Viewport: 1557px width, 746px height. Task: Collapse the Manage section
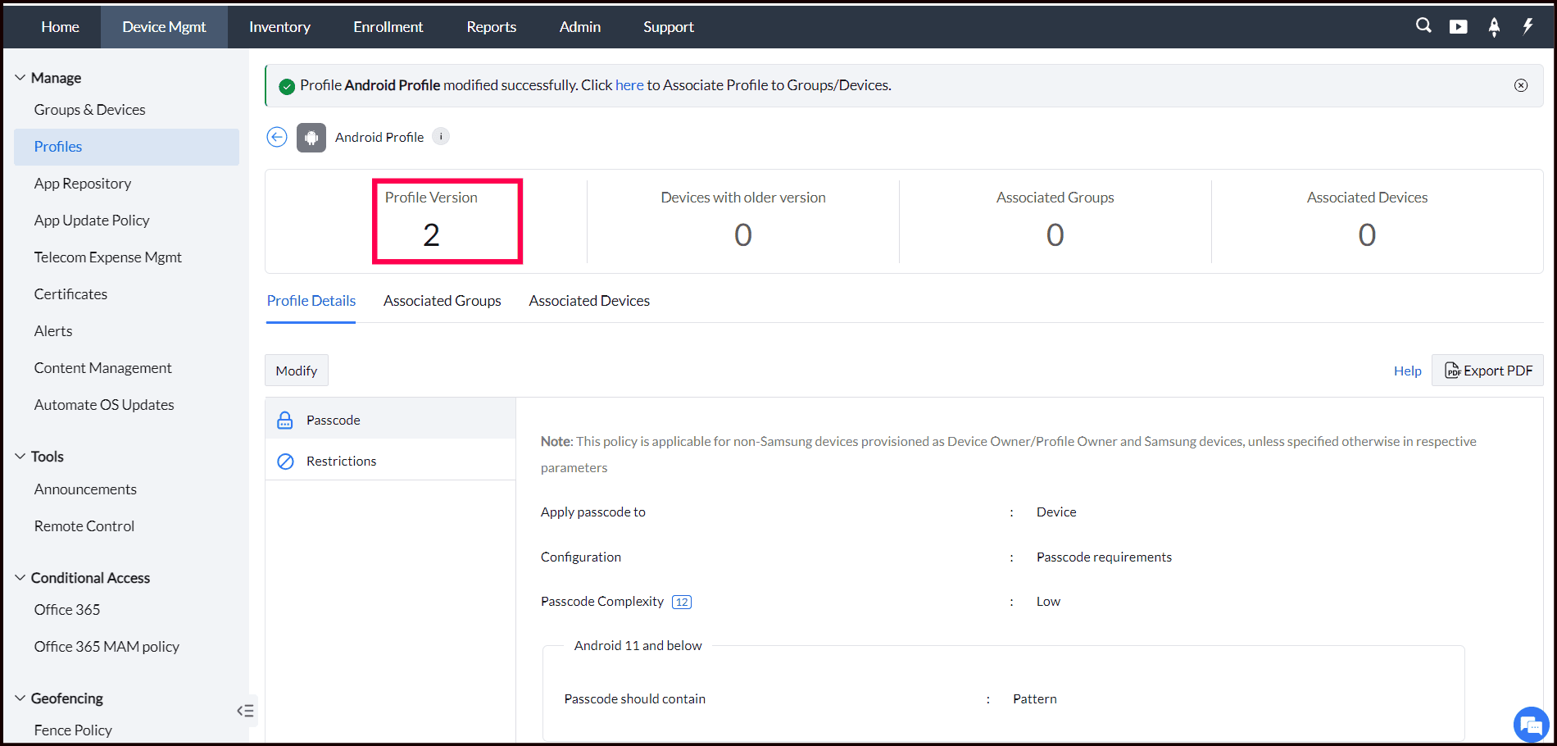pos(20,78)
